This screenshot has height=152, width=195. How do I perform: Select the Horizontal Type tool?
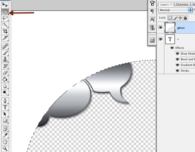tap(5, 107)
